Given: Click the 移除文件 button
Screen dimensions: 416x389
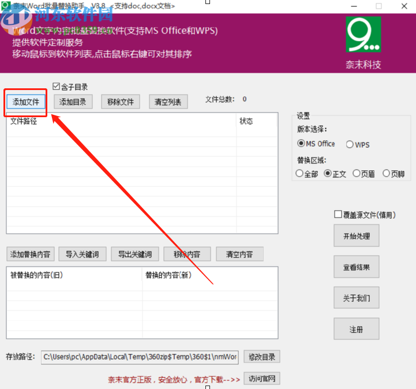Looking at the screenshot, I should point(121,102).
